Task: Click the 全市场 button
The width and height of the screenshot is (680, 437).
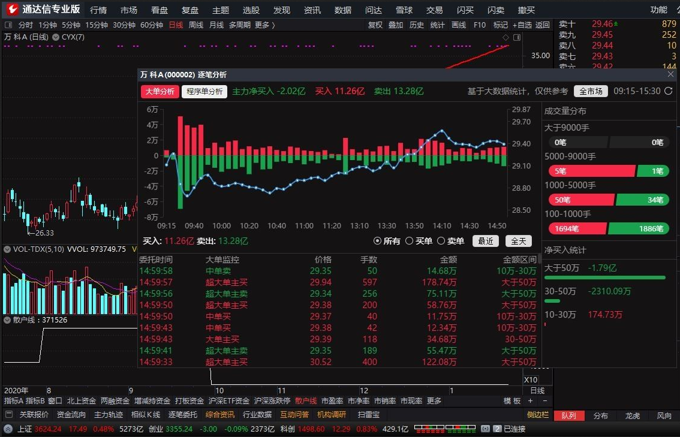Action: (591, 91)
